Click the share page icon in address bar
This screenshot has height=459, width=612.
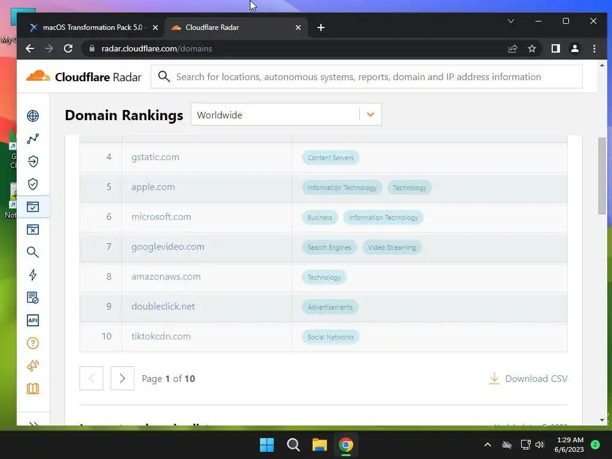(x=512, y=49)
